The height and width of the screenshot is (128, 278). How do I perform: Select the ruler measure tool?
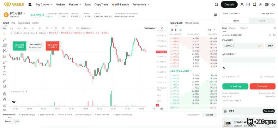pyautogui.click(x=5, y=81)
